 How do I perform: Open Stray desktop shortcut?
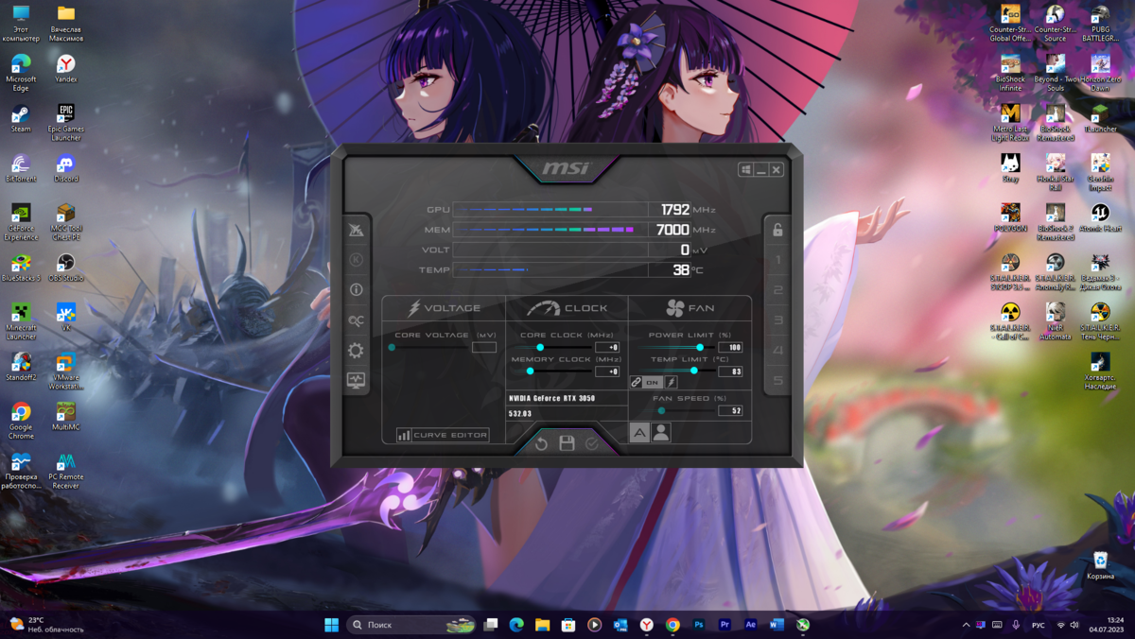1010,167
